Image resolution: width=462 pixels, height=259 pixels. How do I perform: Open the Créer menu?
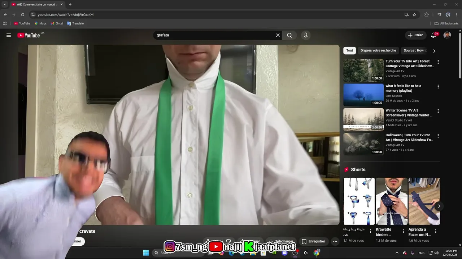(x=415, y=35)
